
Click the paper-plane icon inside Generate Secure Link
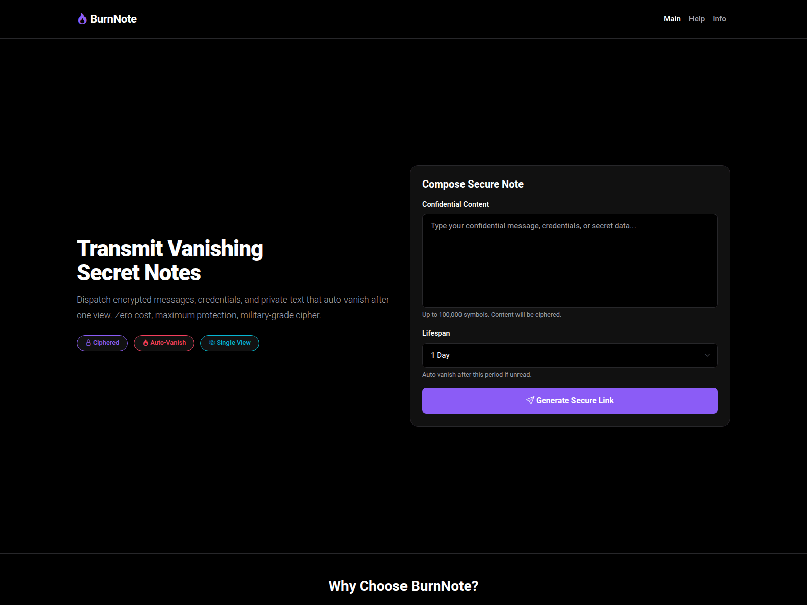pos(530,400)
